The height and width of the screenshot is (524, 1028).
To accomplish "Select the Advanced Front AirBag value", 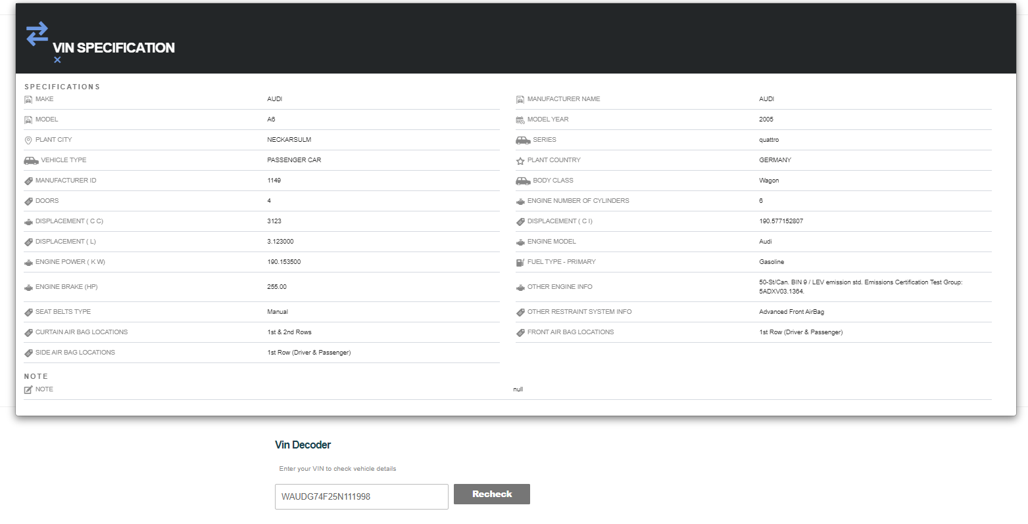I will click(792, 312).
